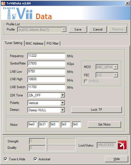The height and width of the screenshot is (165, 131).
Task: Click the Save profile button
Action: [78, 29]
